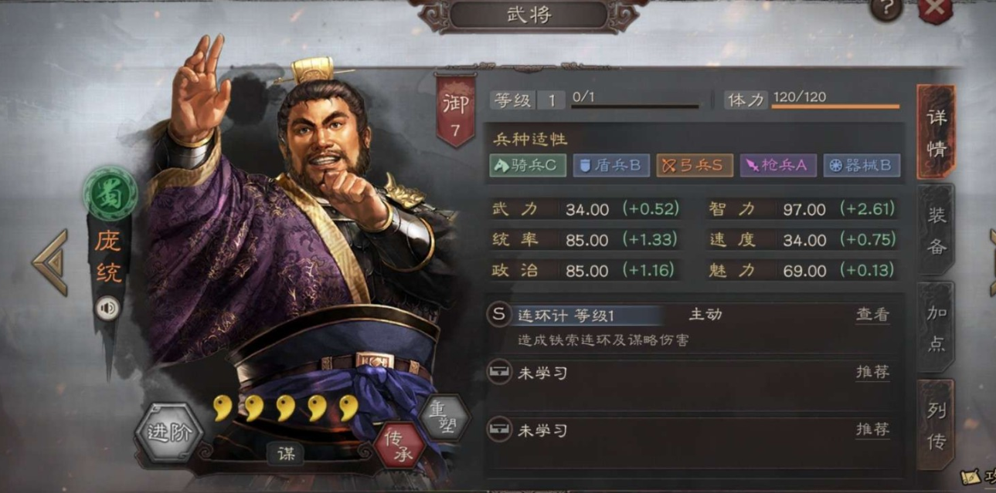The width and height of the screenshot is (996, 493).
Task: Click the S-rank skill icon for 连环计
Action: 499,315
